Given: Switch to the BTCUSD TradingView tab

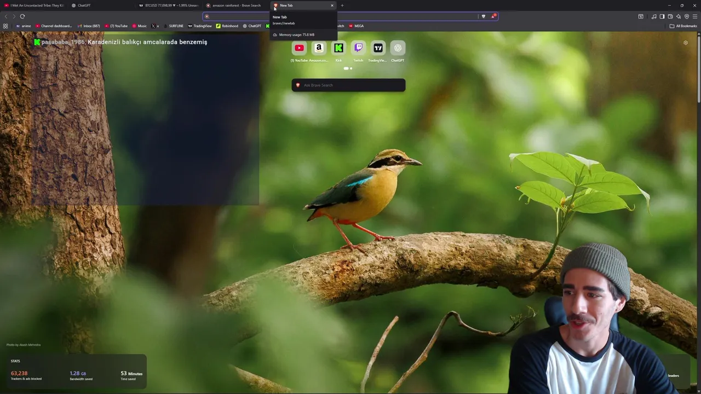Looking at the screenshot, I should [169, 5].
